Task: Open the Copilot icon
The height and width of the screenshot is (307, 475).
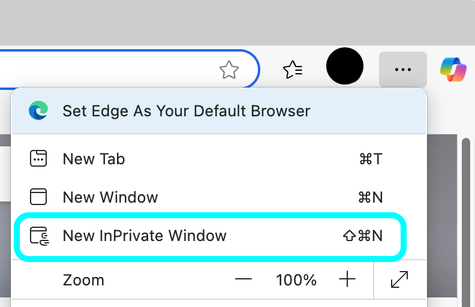Action: 453,70
